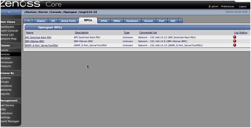Screen dimensions: 251x128
Task: Switch to the Hardware tab
Action: [132, 21]
